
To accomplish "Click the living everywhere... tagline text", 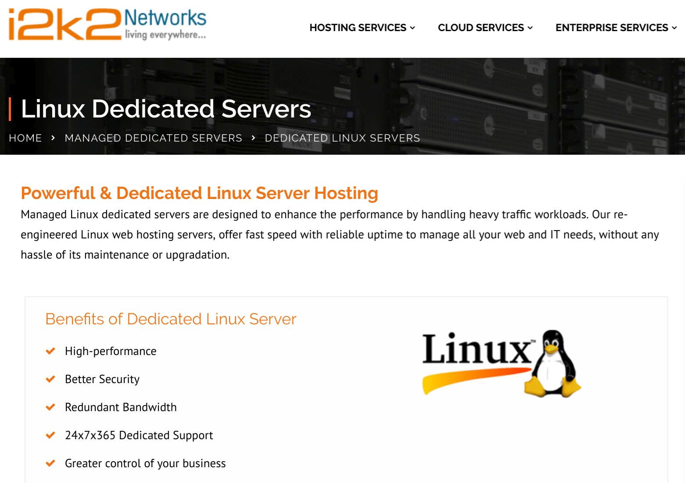I will click(x=165, y=35).
